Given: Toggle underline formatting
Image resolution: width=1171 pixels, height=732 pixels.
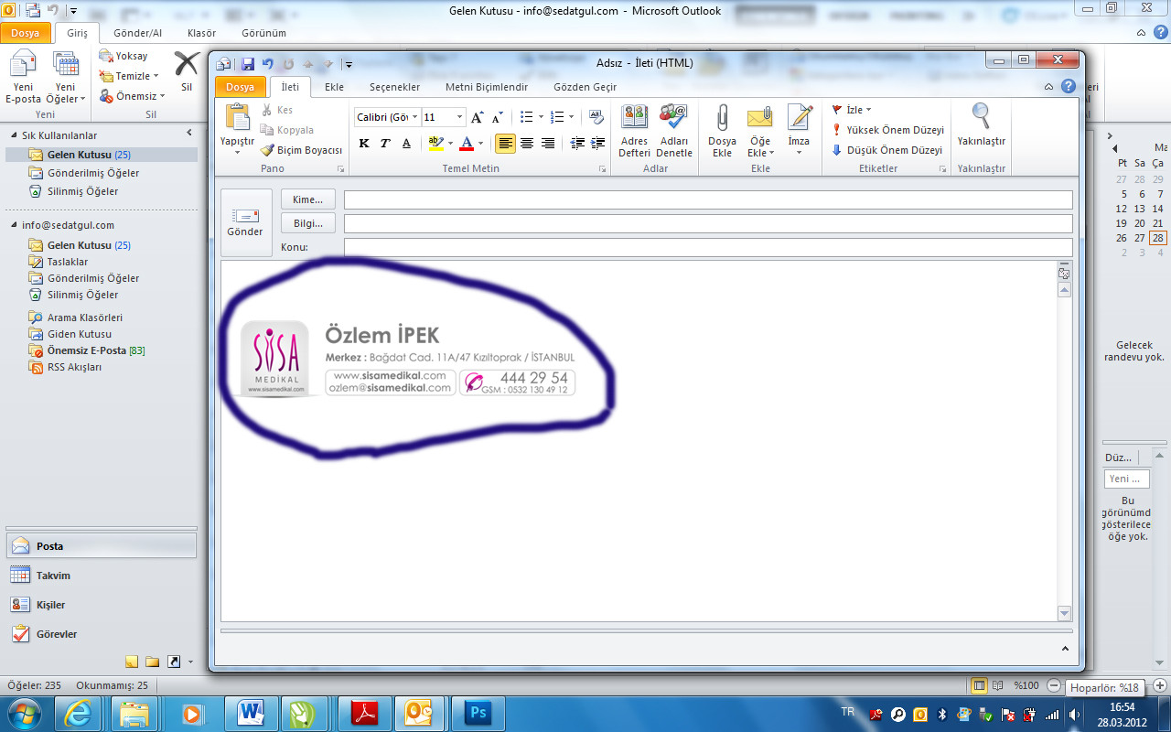Looking at the screenshot, I should (x=406, y=143).
